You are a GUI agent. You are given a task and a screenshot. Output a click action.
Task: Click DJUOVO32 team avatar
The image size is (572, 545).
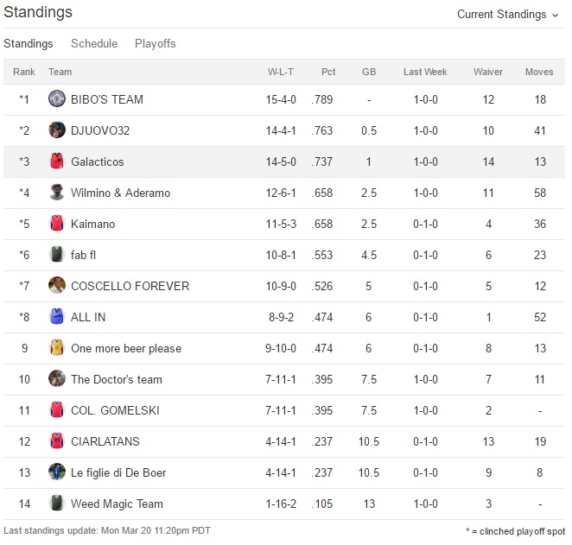pos(57,130)
